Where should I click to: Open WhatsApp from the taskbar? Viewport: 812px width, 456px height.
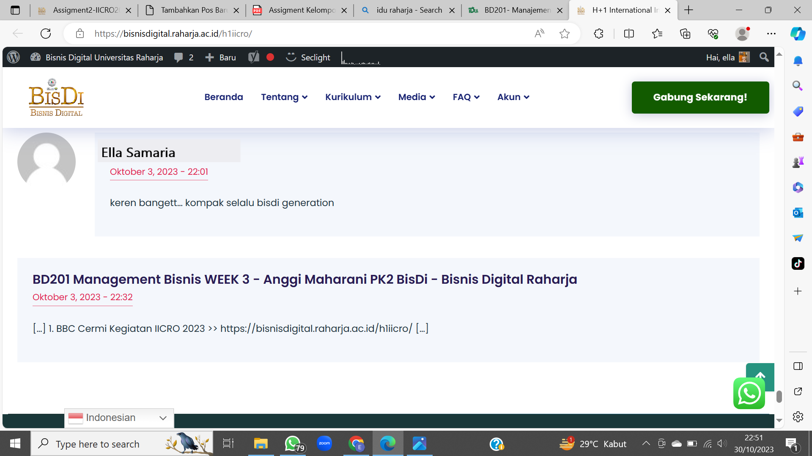pos(293,444)
